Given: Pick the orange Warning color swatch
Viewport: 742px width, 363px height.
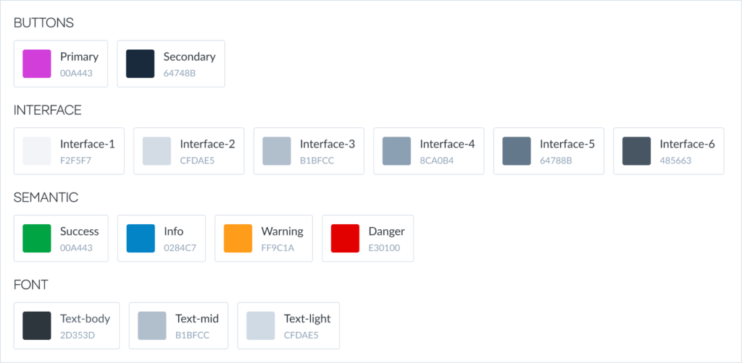Looking at the screenshot, I should pos(238,239).
